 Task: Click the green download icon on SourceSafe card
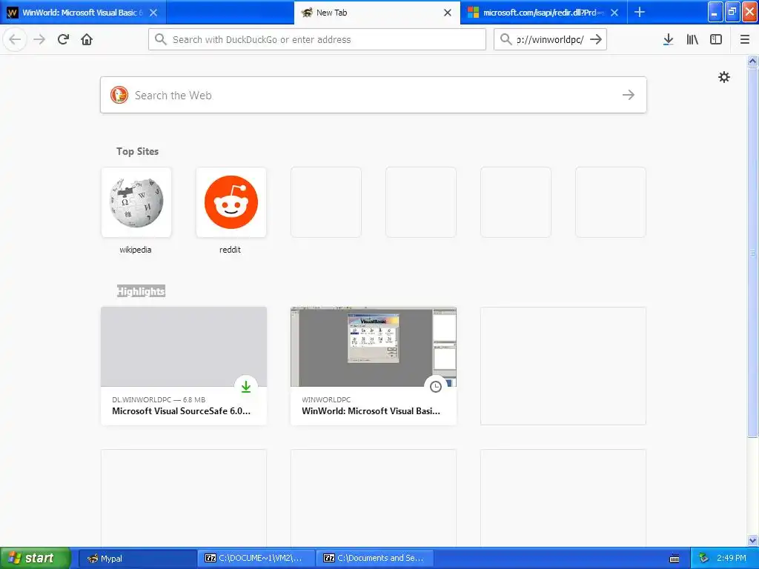pos(246,387)
